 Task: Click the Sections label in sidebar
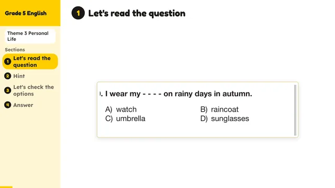15,50
